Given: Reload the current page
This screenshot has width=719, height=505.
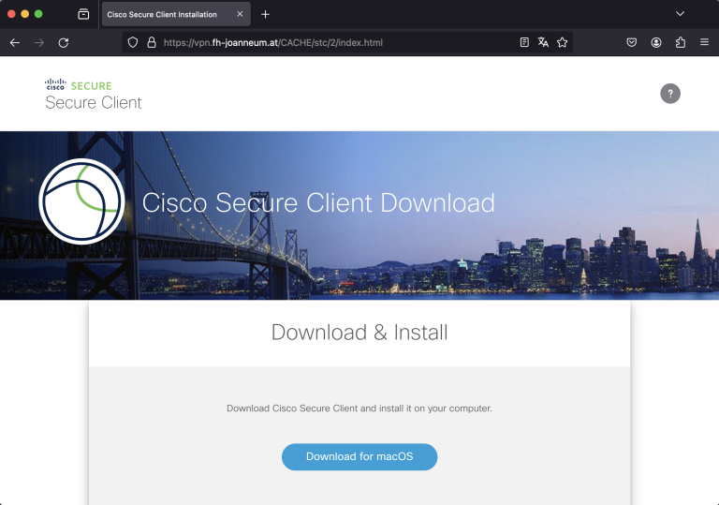Looking at the screenshot, I should [x=64, y=42].
